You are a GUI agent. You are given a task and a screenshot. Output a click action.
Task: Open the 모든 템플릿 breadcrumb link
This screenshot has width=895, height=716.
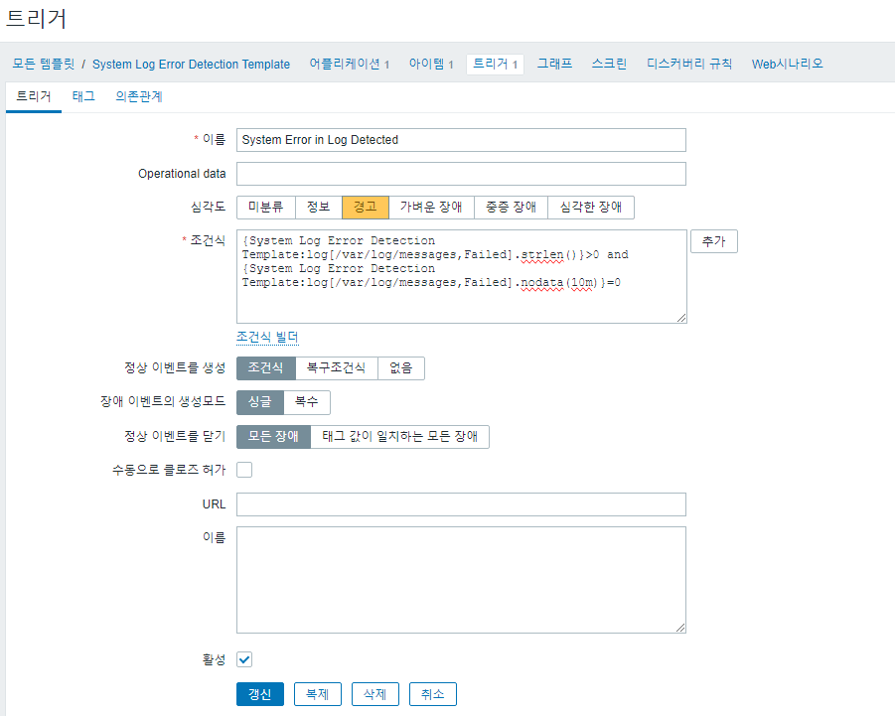click(44, 64)
